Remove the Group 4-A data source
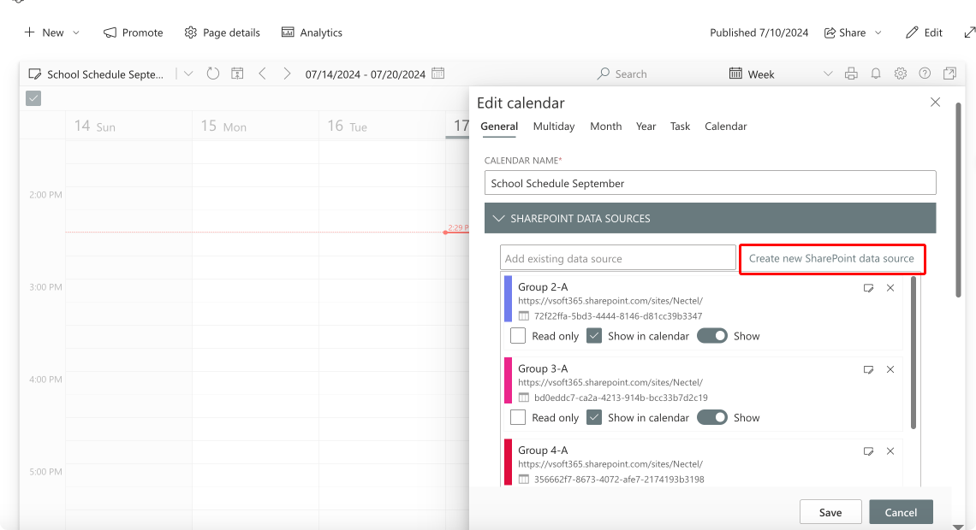 click(x=890, y=451)
